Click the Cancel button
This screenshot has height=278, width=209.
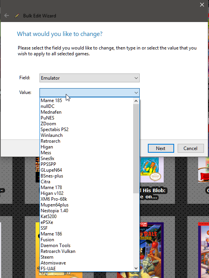pos(190,148)
